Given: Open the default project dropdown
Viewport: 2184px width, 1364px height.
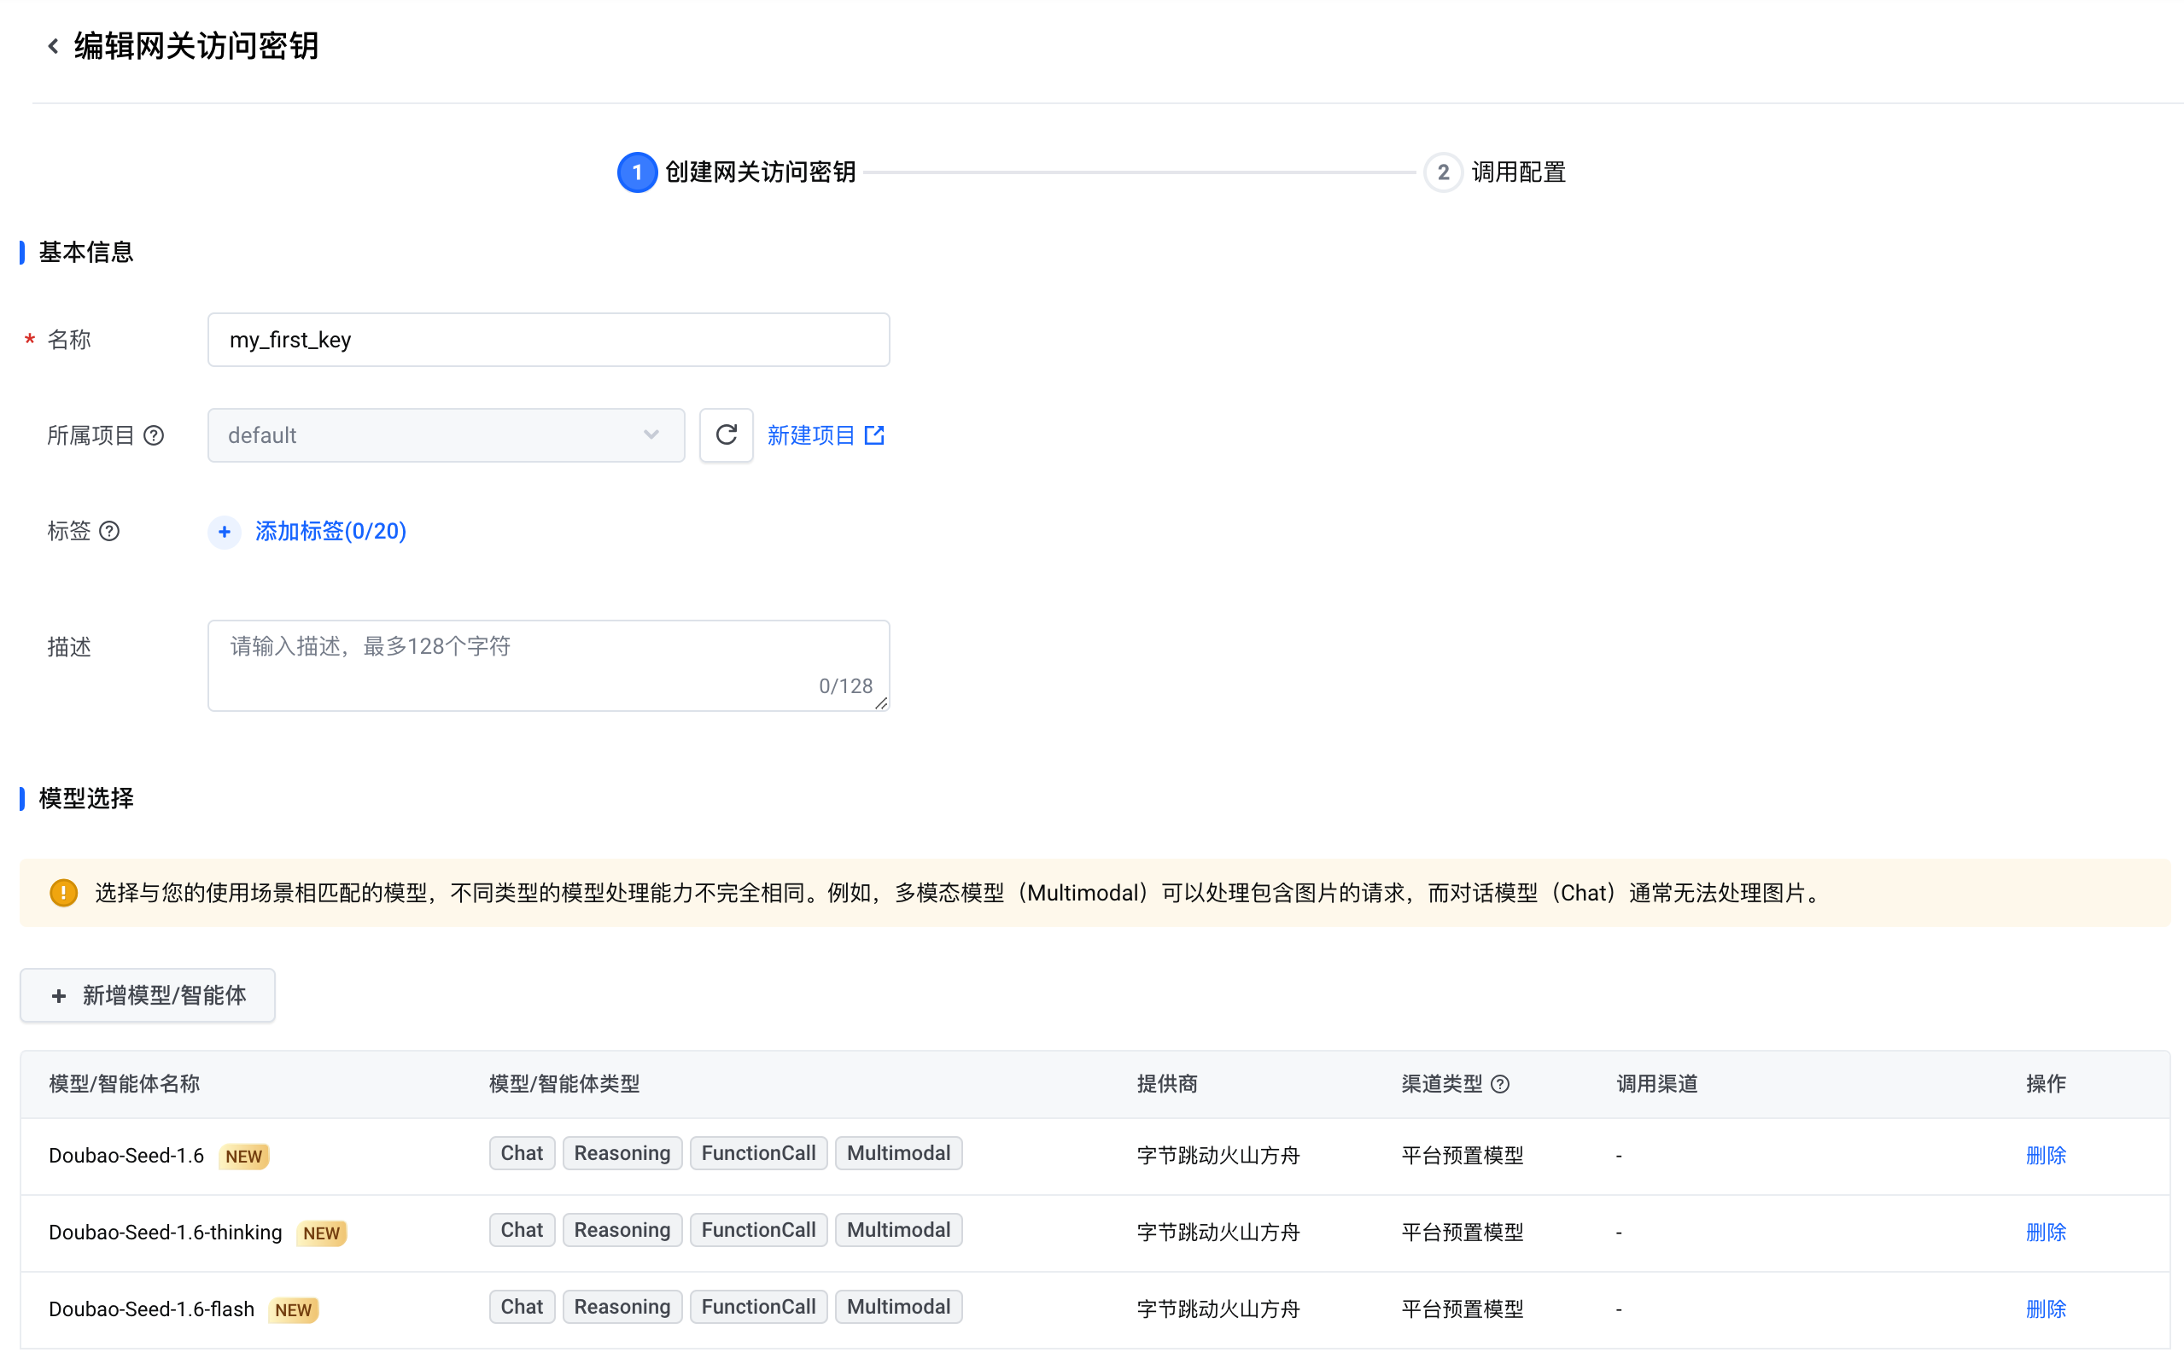Looking at the screenshot, I should tap(446, 435).
